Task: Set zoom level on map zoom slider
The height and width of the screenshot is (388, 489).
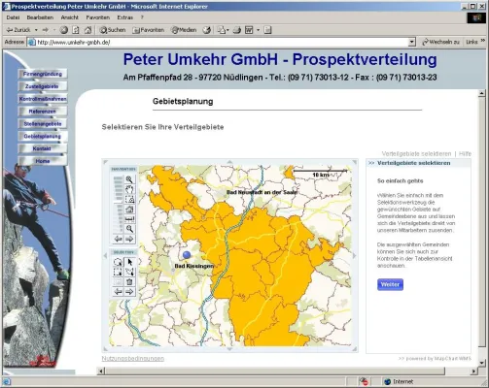Action: pos(118,205)
